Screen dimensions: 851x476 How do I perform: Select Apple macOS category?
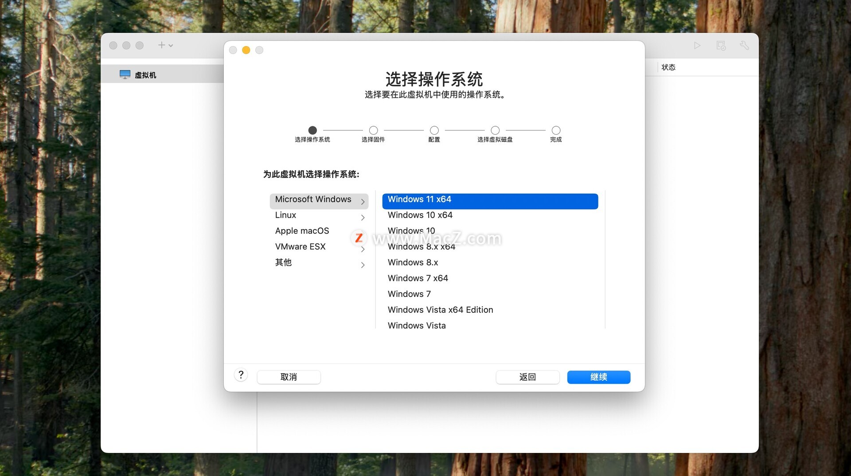point(319,231)
